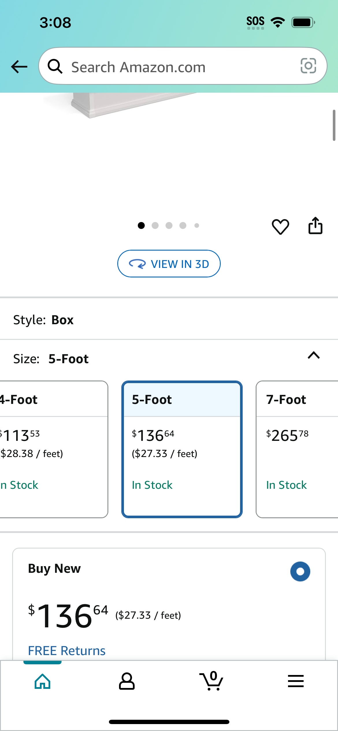Collapse the Size section chevron
The width and height of the screenshot is (338, 731).
click(x=314, y=355)
